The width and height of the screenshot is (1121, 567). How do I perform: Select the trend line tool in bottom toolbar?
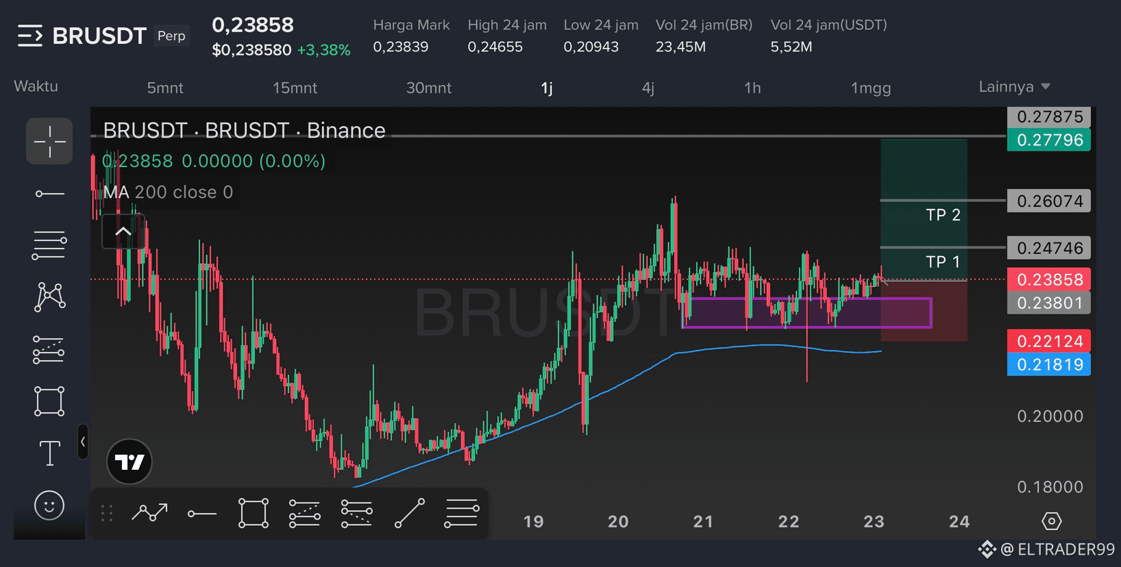(410, 513)
